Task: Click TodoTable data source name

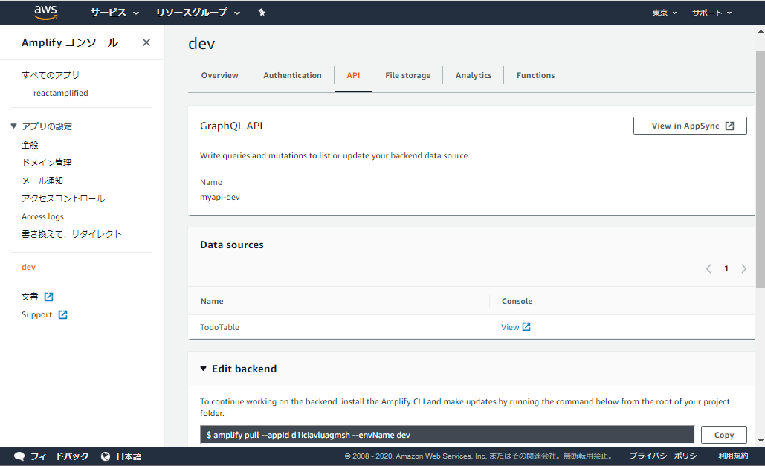Action: coord(219,327)
